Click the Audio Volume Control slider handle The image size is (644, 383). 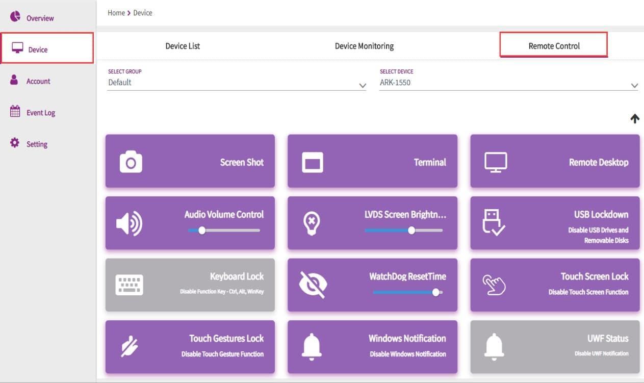(x=202, y=231)
